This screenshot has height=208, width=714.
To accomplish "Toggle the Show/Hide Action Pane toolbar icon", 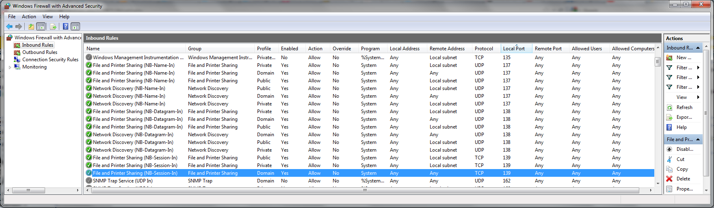I will pos(75,26).
